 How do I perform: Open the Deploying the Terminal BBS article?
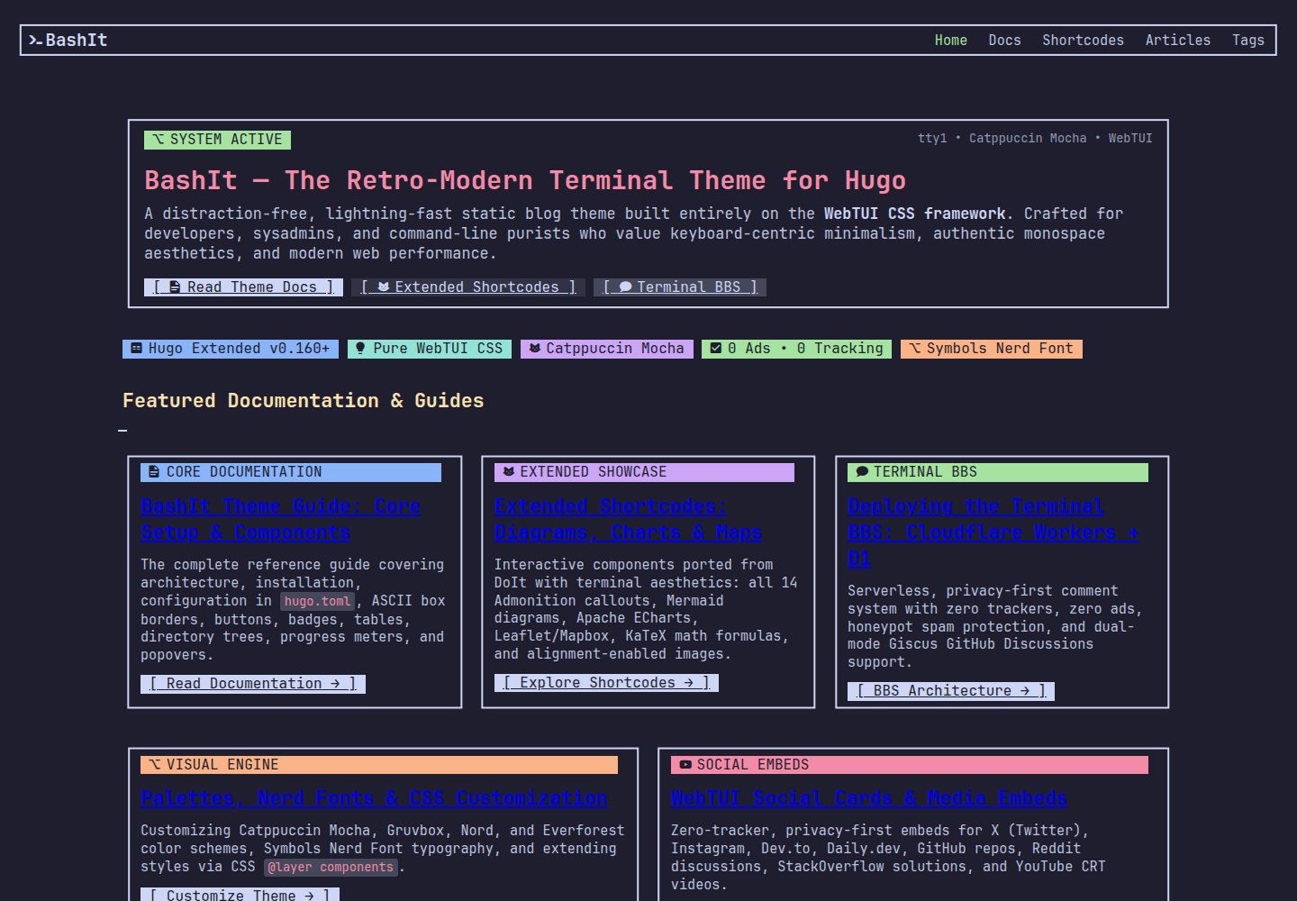pos(993,532)
